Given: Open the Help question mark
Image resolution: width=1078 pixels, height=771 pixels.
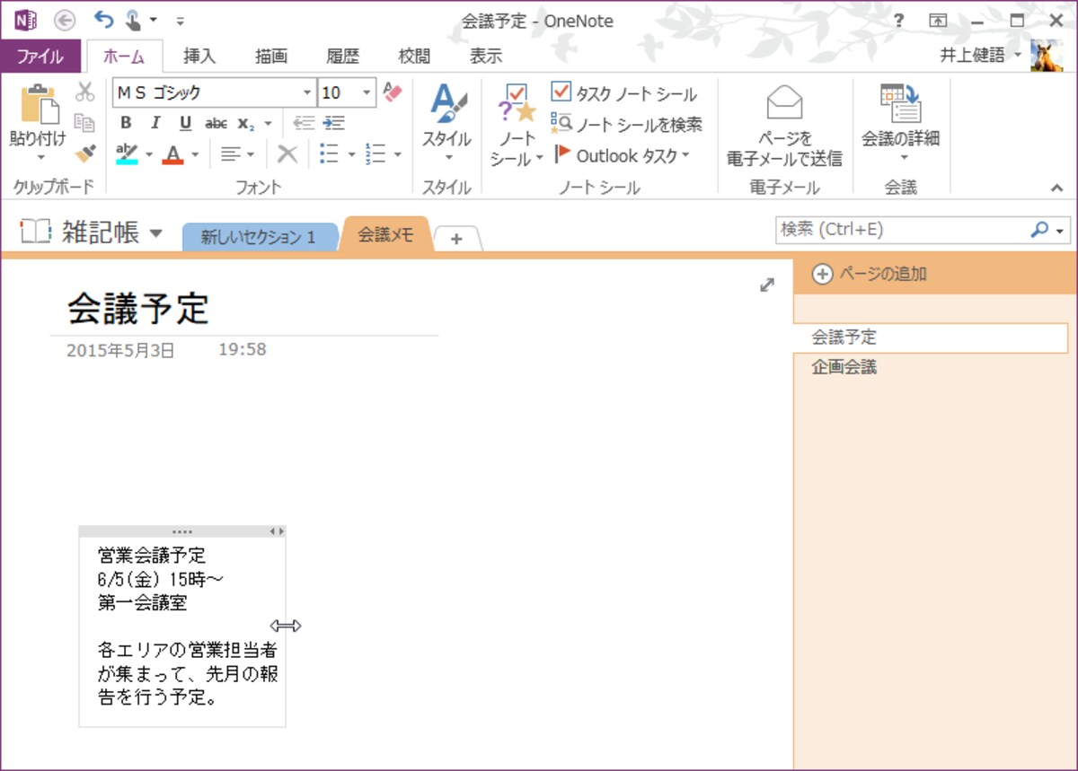Looking at the screenshot, I should point(899,21).
